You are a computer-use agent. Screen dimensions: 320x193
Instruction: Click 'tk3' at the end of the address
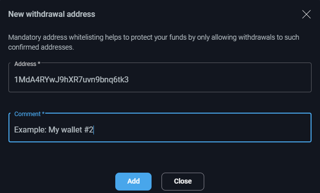coord(123,80)
